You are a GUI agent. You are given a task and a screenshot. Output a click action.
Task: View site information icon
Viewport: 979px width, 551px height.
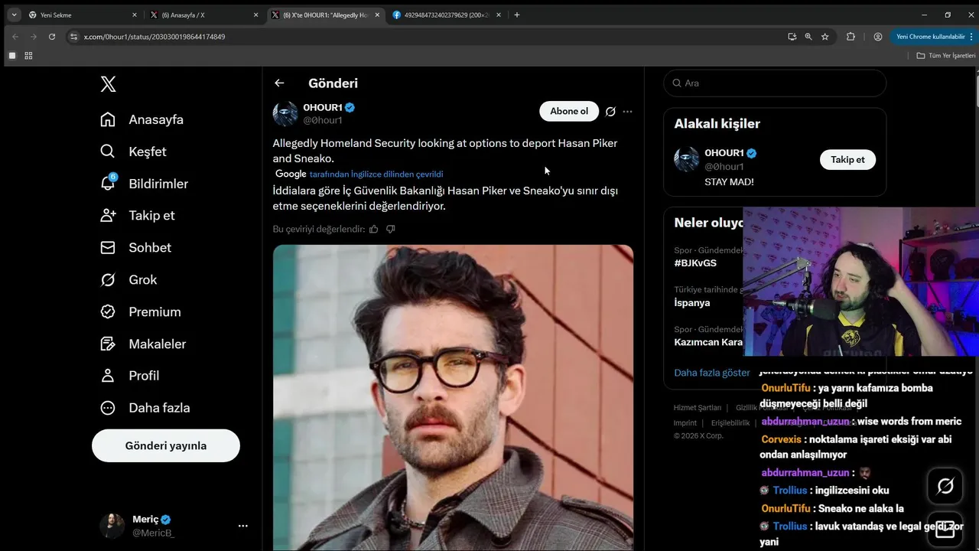pyautogui.click(x=73, y=36)
